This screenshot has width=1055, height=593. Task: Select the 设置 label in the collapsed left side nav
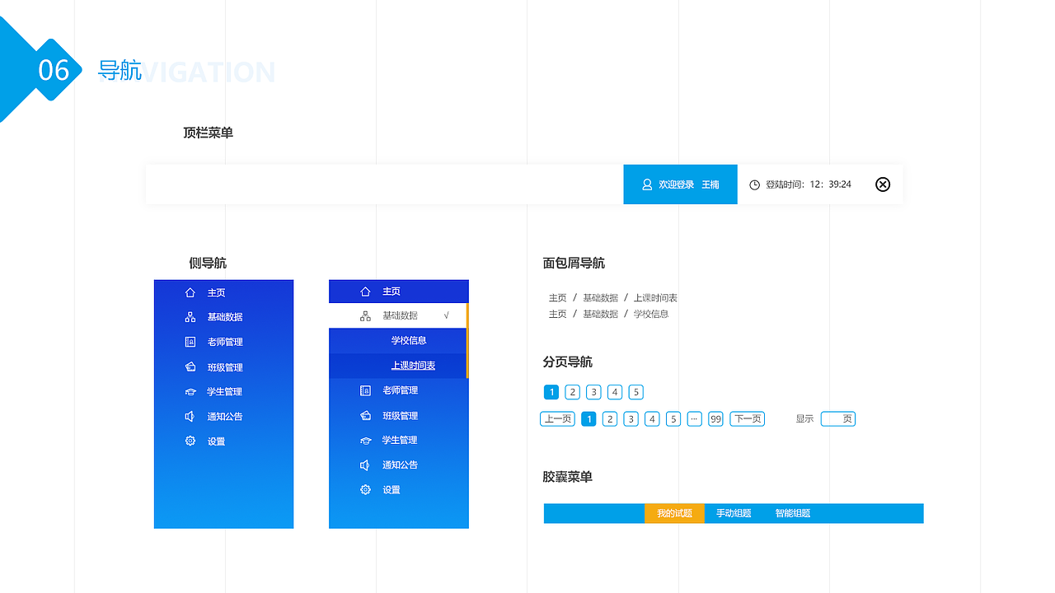pyautogui.click(x=216, y=441)
